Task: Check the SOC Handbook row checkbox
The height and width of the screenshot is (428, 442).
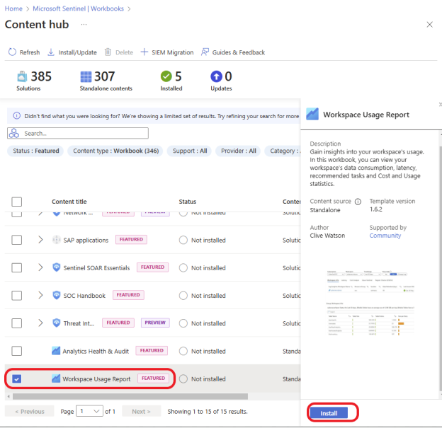Action: click(16, 296)
